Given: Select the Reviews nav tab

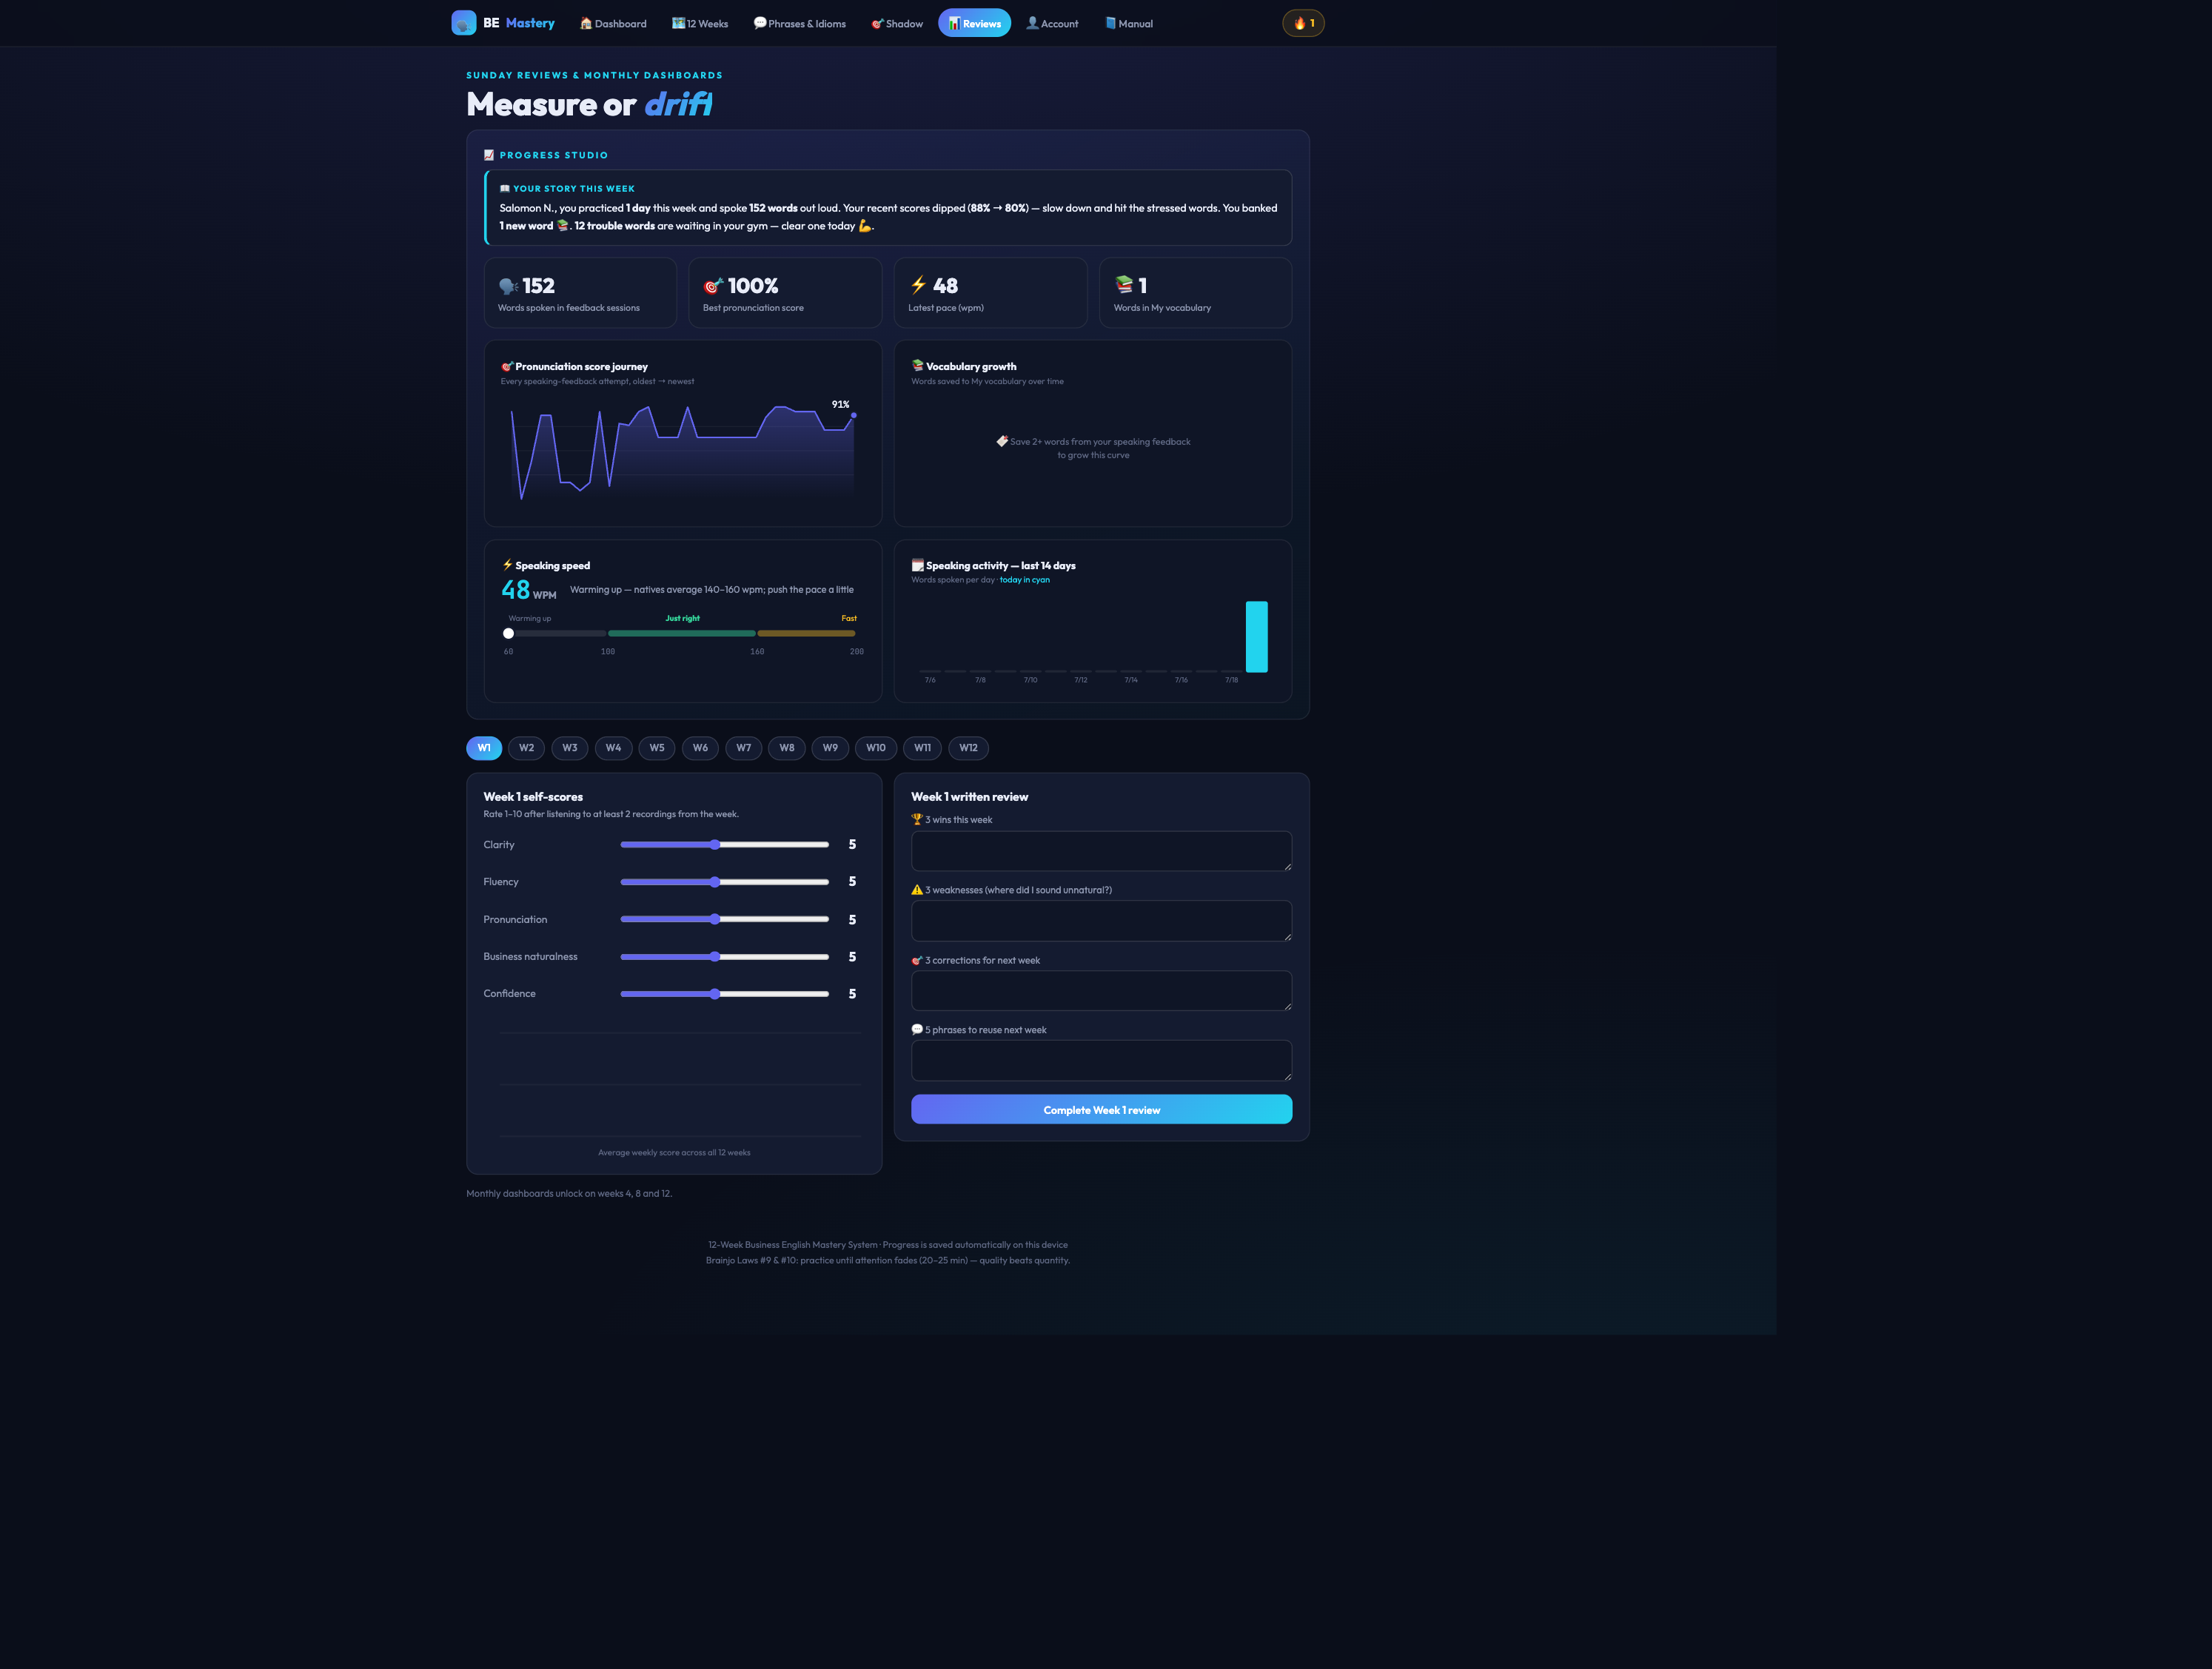Looking at the screenshot, I should point(974,23).
